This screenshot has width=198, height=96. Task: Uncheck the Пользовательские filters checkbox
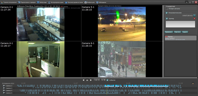167,13
